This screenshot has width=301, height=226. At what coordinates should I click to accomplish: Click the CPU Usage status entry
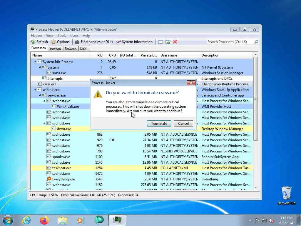(x=44, y=195)
